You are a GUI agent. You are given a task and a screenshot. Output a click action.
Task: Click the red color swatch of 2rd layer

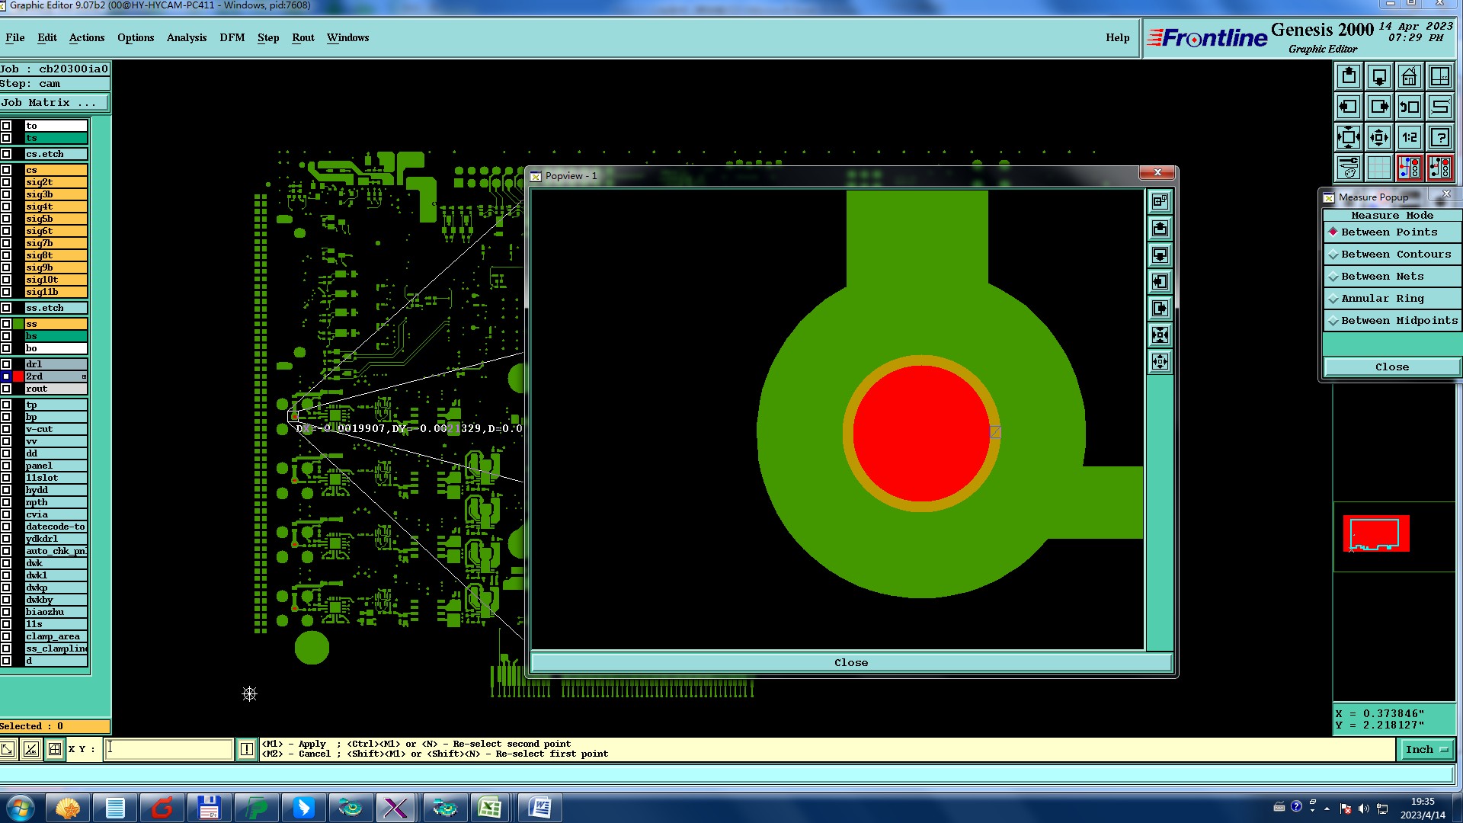point(18,376)
